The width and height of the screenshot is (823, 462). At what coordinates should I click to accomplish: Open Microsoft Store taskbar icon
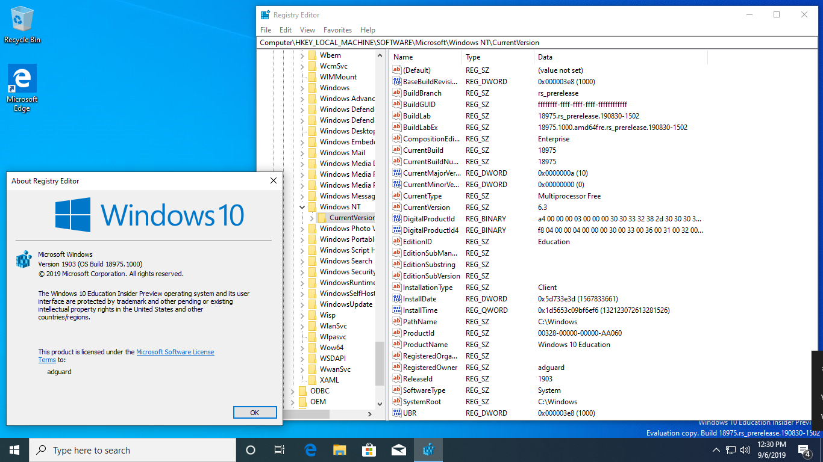pos(369,450)
